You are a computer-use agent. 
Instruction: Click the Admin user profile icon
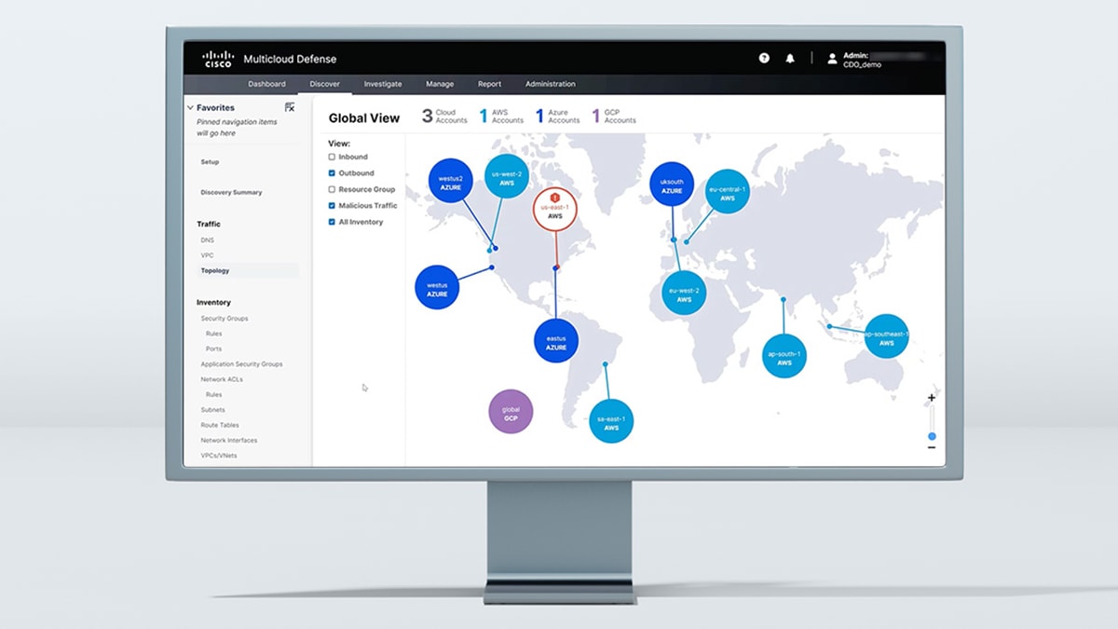pyautogui.click(x=833, y=58)
